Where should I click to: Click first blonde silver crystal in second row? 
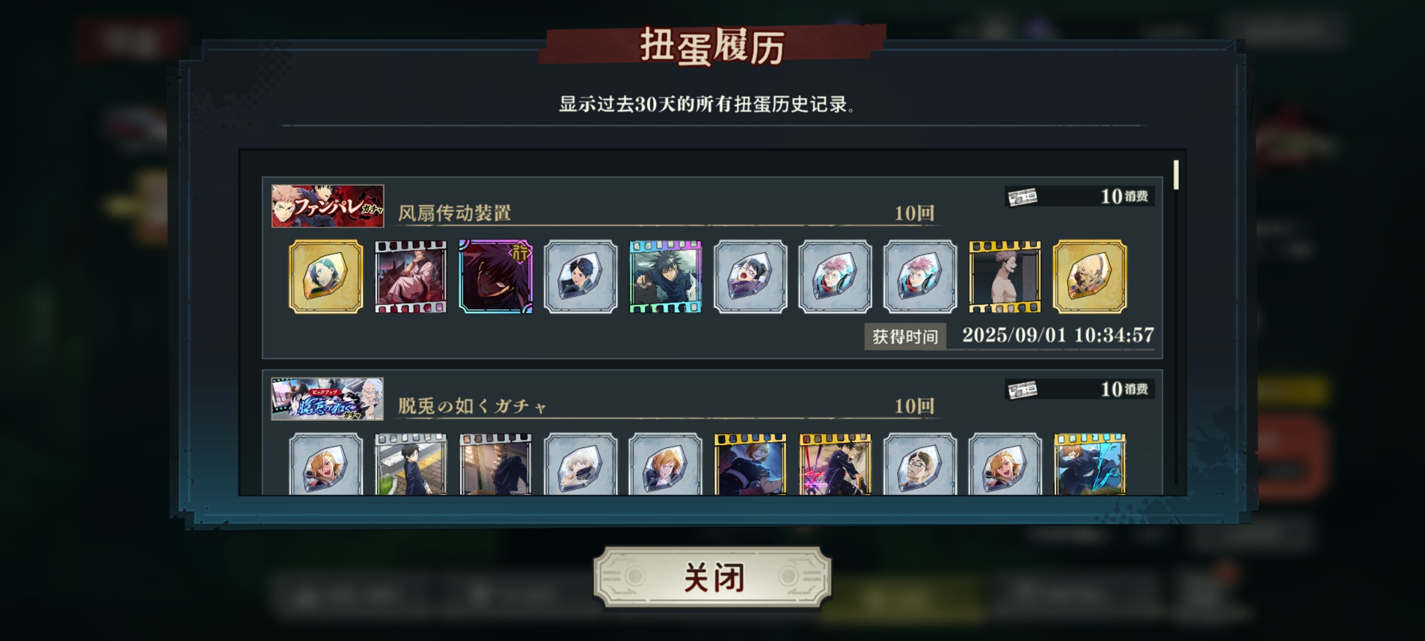coord(326,464)
